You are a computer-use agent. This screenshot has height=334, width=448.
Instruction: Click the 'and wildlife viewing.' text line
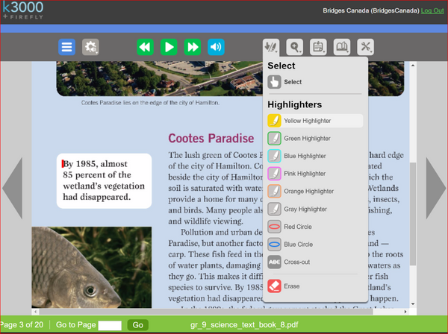click(206, 221)
